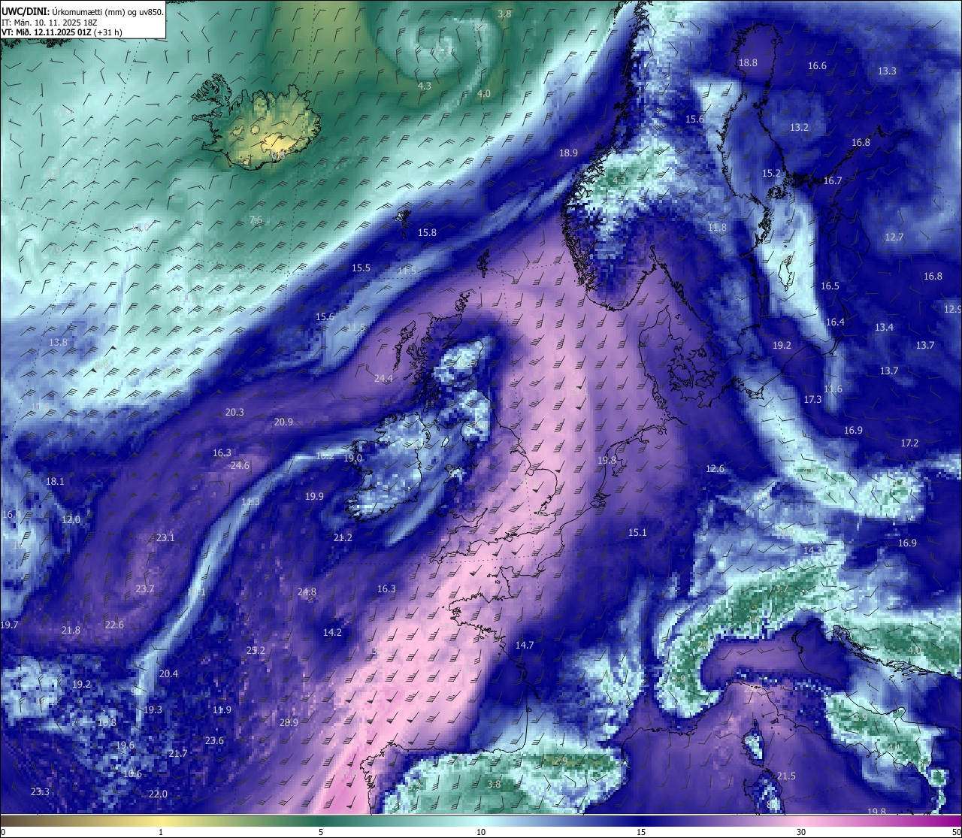This screenshot has height=838, width=962.
Task: Click the value label 13.2 over Finland
Action: coord(799,128)
